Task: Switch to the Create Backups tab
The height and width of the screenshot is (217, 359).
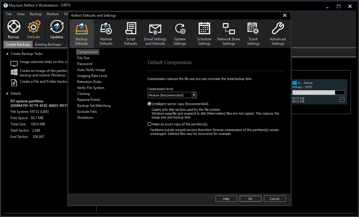Action: click(x=18, y=44)
